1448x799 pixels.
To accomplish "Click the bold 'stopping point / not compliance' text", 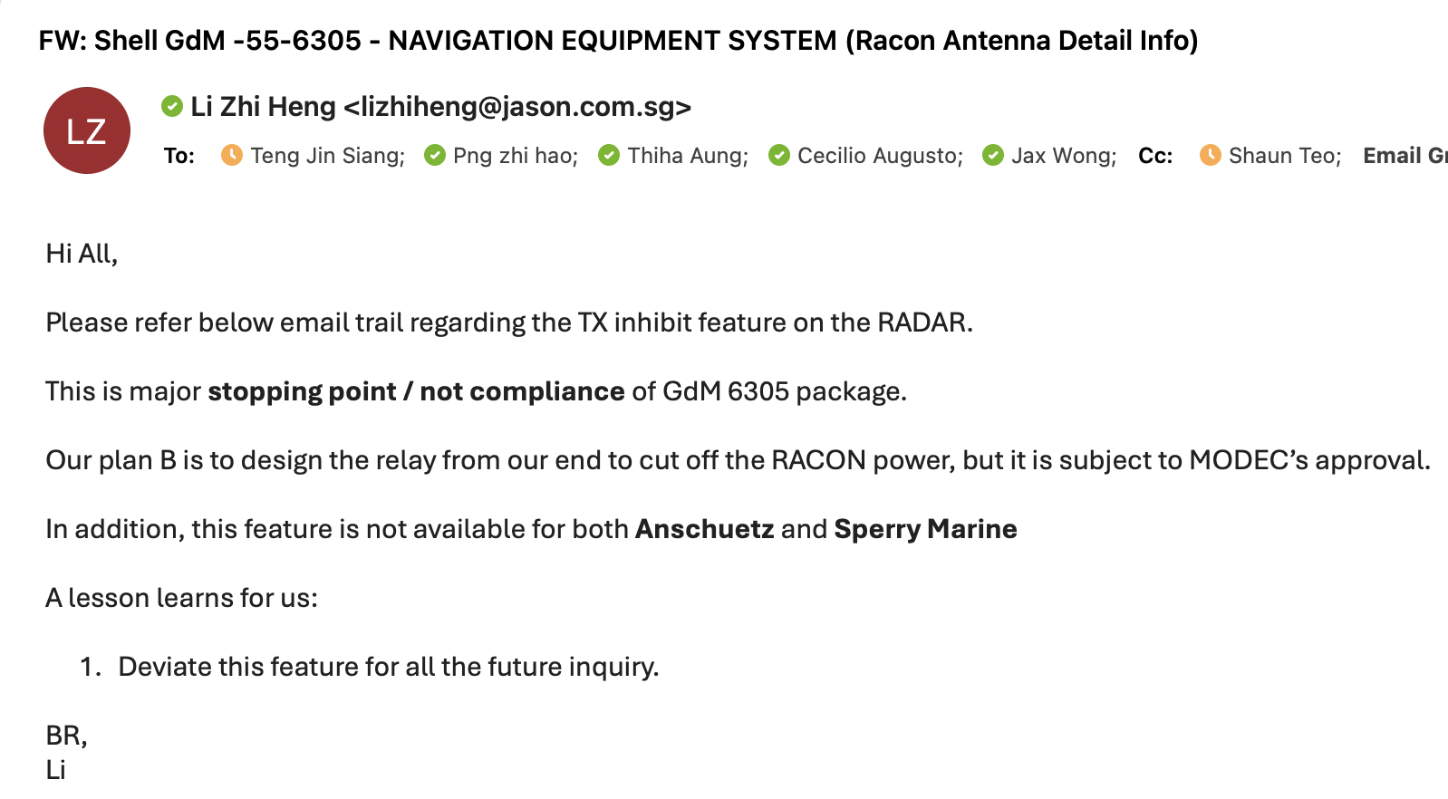I will [416, 391].
